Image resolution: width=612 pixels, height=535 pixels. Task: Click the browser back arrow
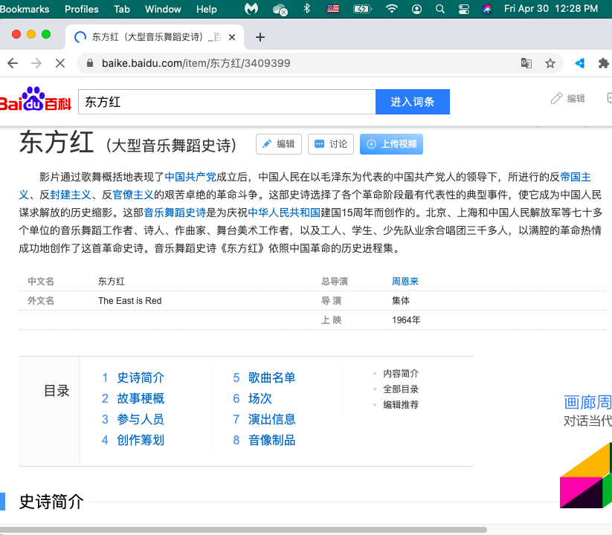pyautogui.click(x=13, y=63)
